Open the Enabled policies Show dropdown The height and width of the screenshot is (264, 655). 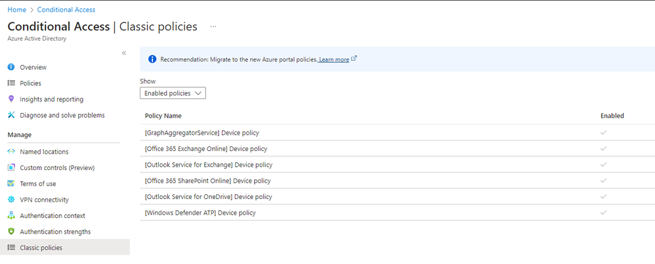pos(173,93)
